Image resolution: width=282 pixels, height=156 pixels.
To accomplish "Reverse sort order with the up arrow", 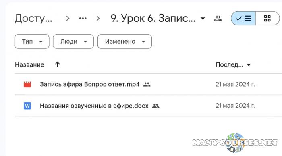I will [57, 64].
